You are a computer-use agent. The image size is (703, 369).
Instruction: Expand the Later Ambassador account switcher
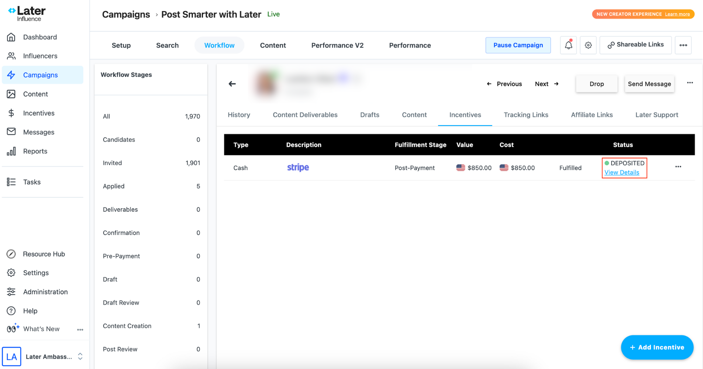(x=80, y=356)
